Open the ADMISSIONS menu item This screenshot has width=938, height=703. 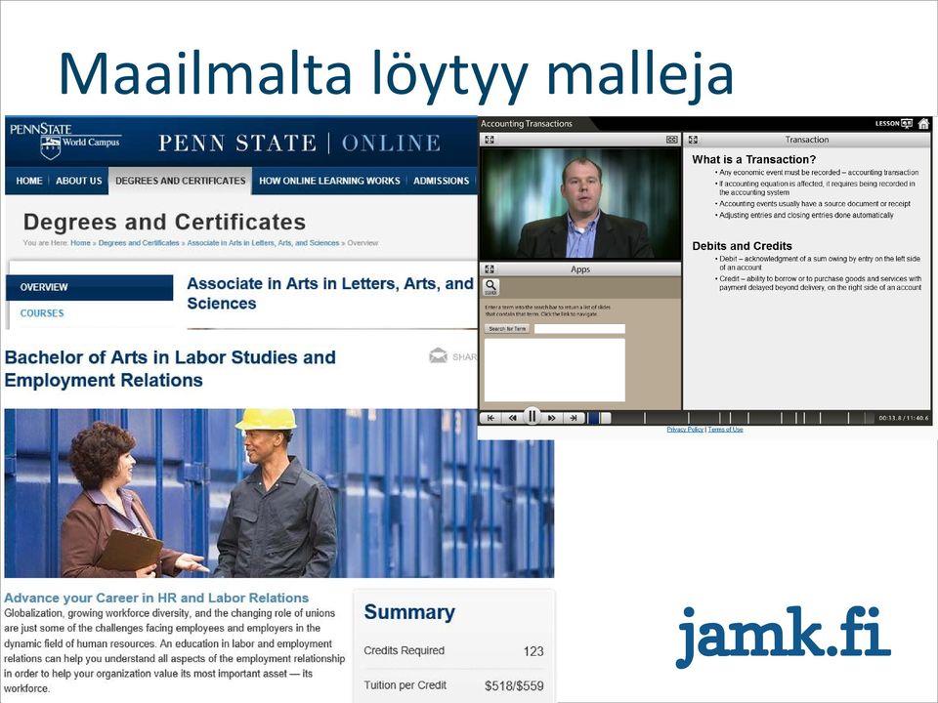442,181
